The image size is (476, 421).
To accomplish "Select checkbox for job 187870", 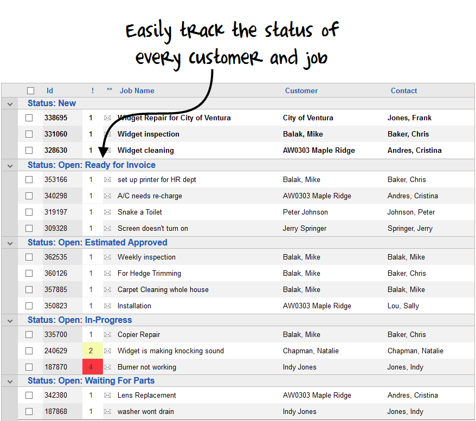I will tap(29, 367).
